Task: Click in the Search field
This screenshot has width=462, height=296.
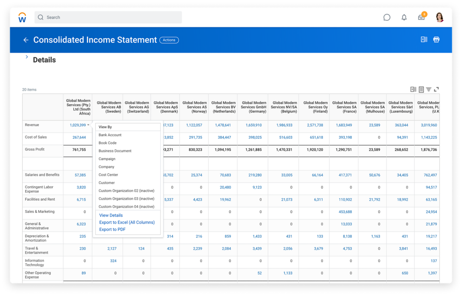Action: point(111,18)
